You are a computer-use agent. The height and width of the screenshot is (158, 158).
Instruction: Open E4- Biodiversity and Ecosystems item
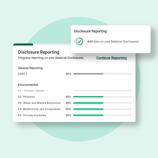39,109
